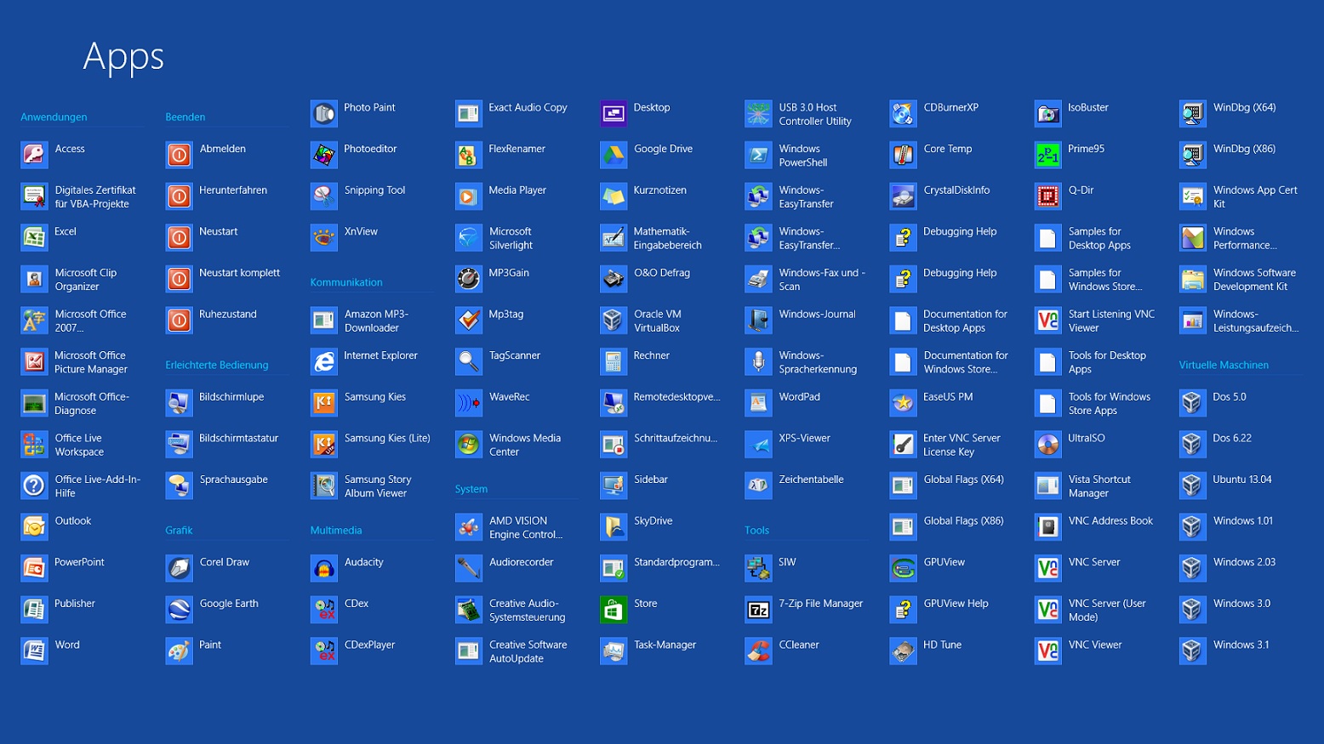Screen dimensions: 1324x744
Task: Open Bildschirmlupe magnifier icon
Action: 179,403
